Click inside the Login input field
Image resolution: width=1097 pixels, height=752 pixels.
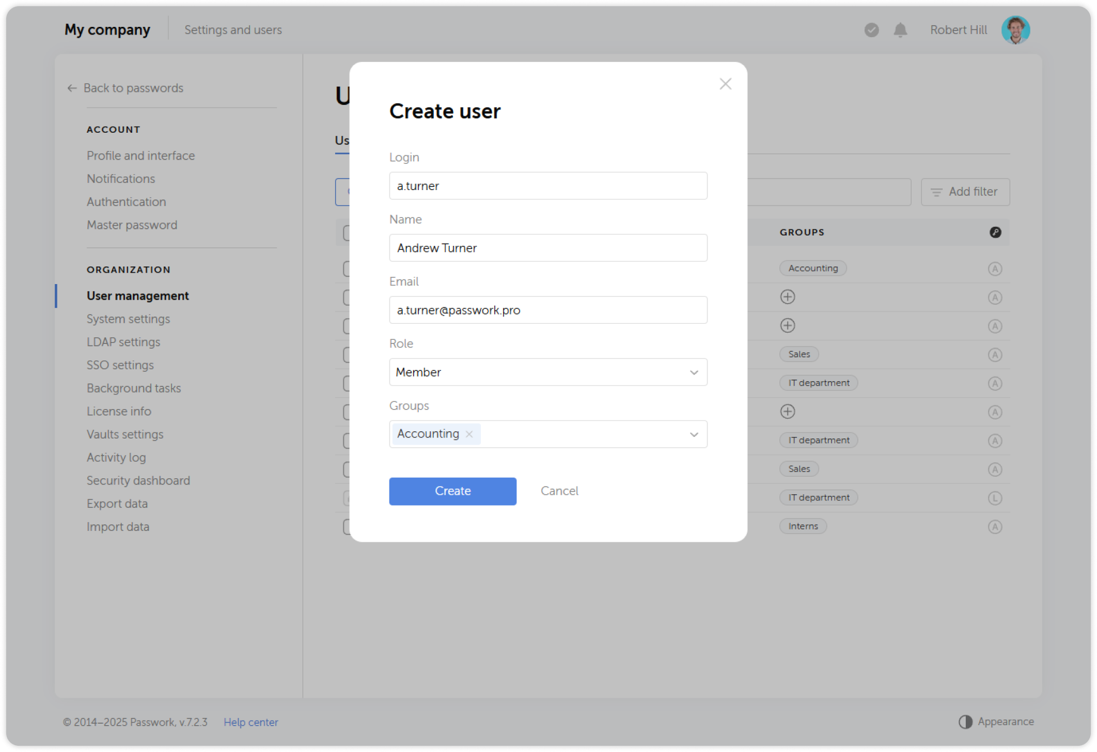coord(548,185)
